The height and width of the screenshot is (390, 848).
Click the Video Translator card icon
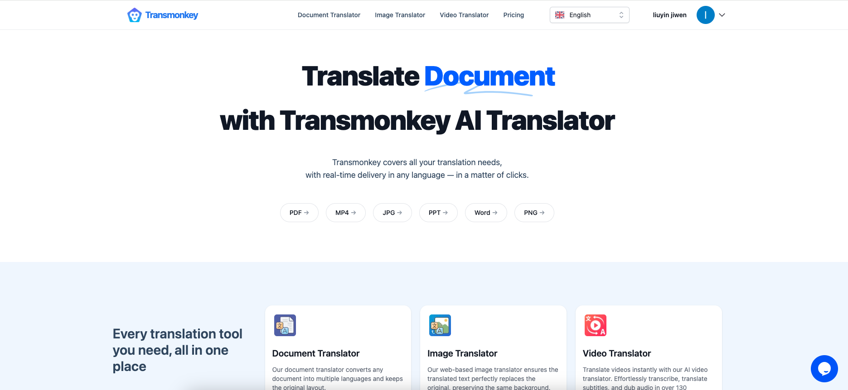[596, 325]
